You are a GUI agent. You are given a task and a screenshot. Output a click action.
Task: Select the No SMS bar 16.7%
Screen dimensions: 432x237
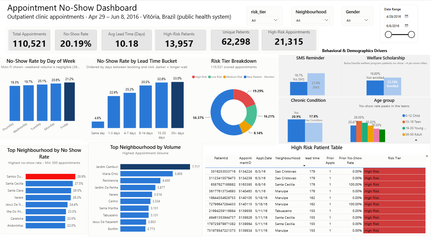point(299,89)
